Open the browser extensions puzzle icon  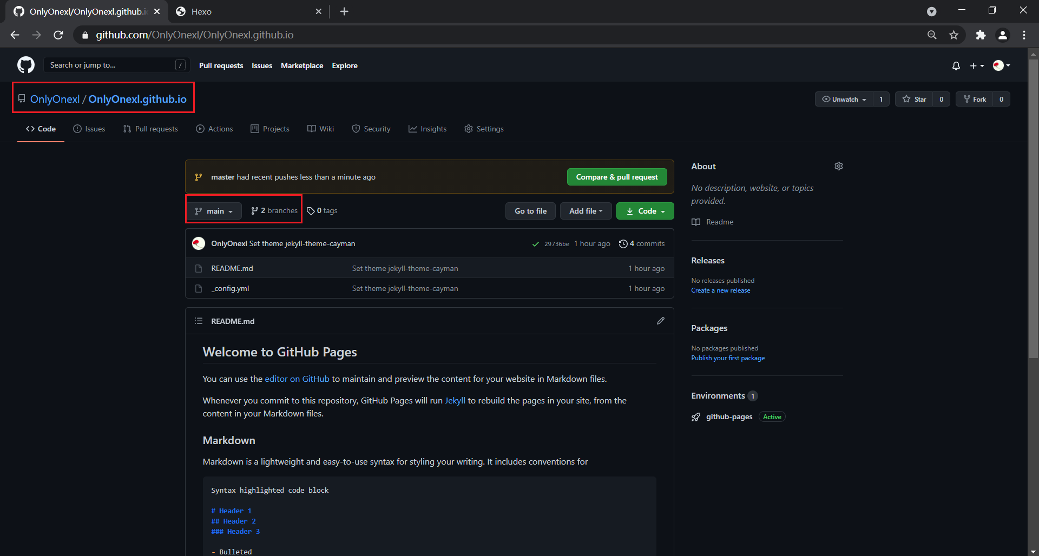[x=981, y=35]
